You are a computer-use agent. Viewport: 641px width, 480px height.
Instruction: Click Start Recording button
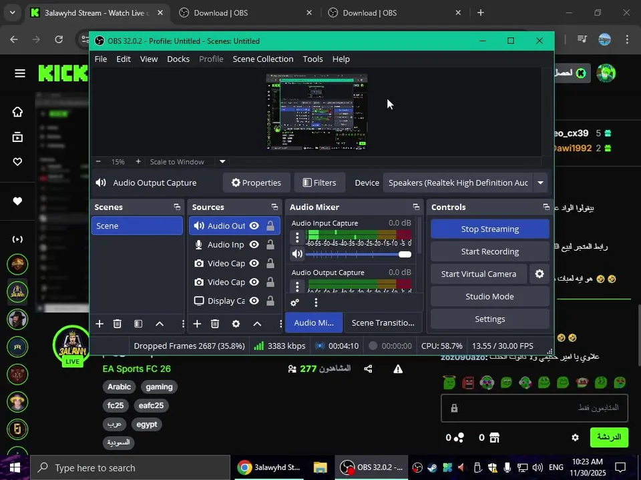[x=489, y=251]
